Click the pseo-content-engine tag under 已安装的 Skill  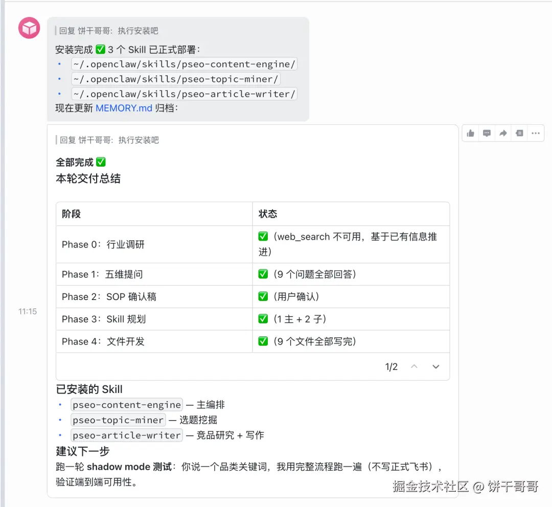pos(127,405)
